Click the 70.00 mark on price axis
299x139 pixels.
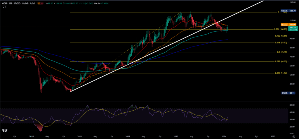292,57
